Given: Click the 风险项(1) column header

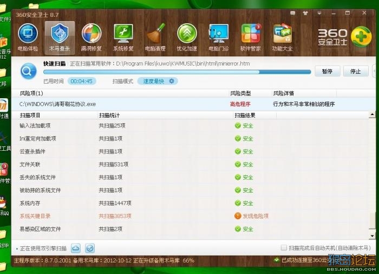Looking at the screenshot, I should pos(31,93).
